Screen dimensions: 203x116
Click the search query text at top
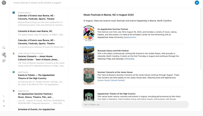coord(37,3)
